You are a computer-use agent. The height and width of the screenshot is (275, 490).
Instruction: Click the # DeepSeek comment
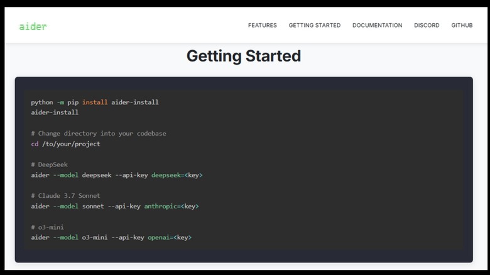[48, 164]
